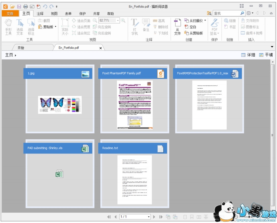The height and width of the screenshot is (223, 277).
Task: Open the Comment (注释) ribbon tab
Action: (40, 14)
